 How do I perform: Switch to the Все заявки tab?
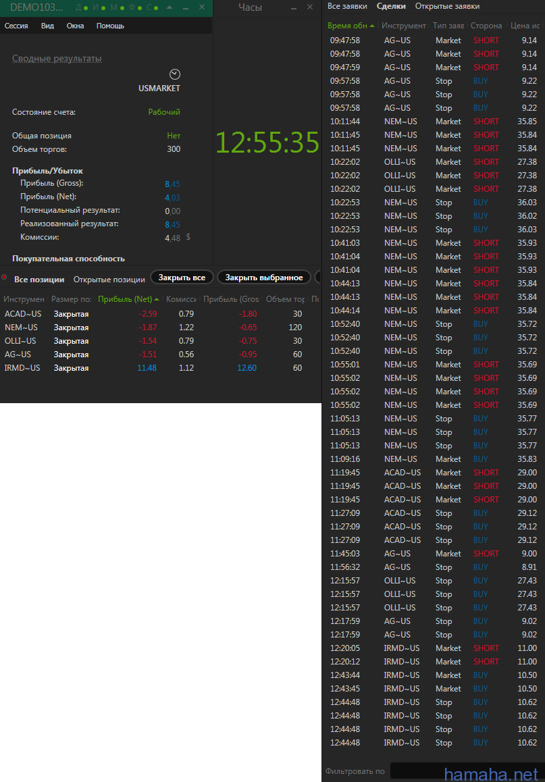coord(347,7)
